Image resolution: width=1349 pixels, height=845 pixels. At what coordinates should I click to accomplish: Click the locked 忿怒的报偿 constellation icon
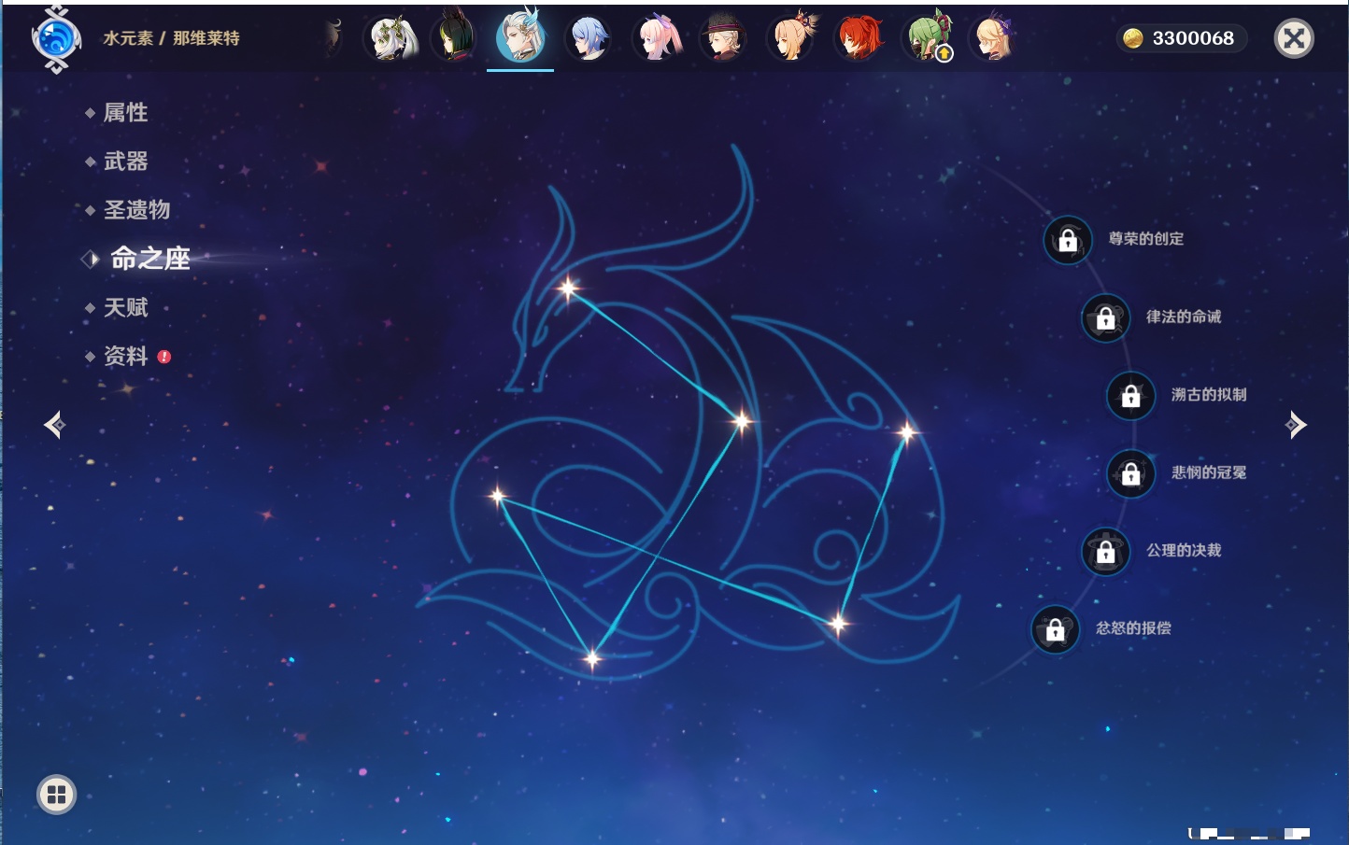pyautogui.click(x=1056, y=629)
